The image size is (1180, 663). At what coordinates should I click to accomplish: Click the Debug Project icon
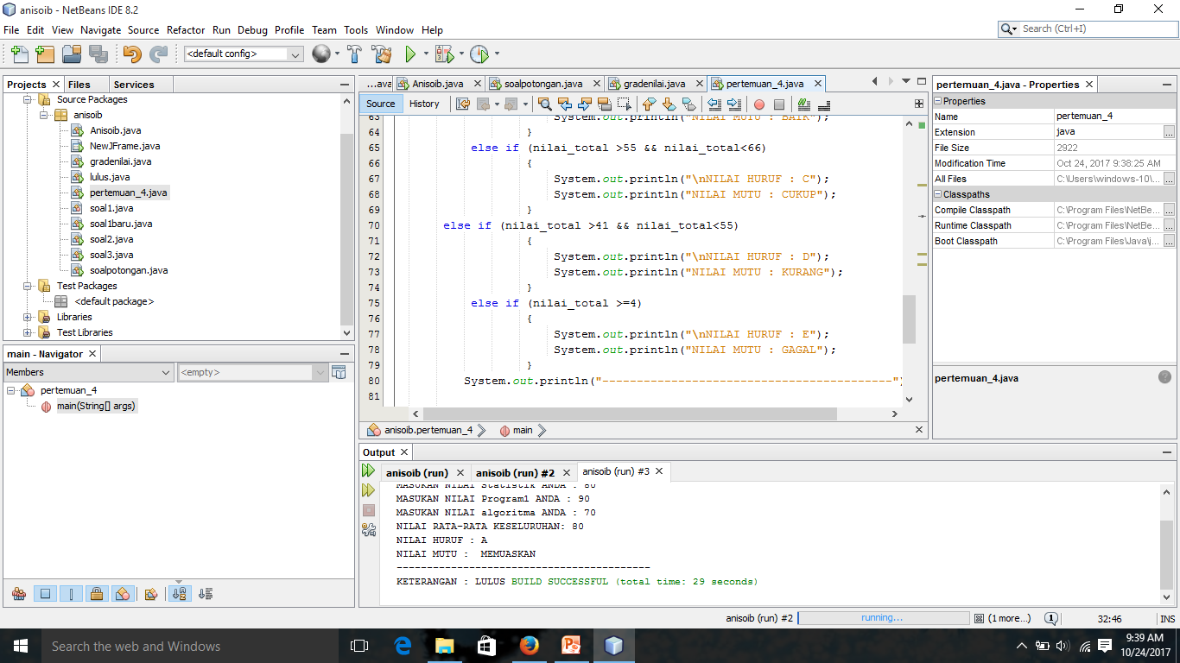[444, 54]
